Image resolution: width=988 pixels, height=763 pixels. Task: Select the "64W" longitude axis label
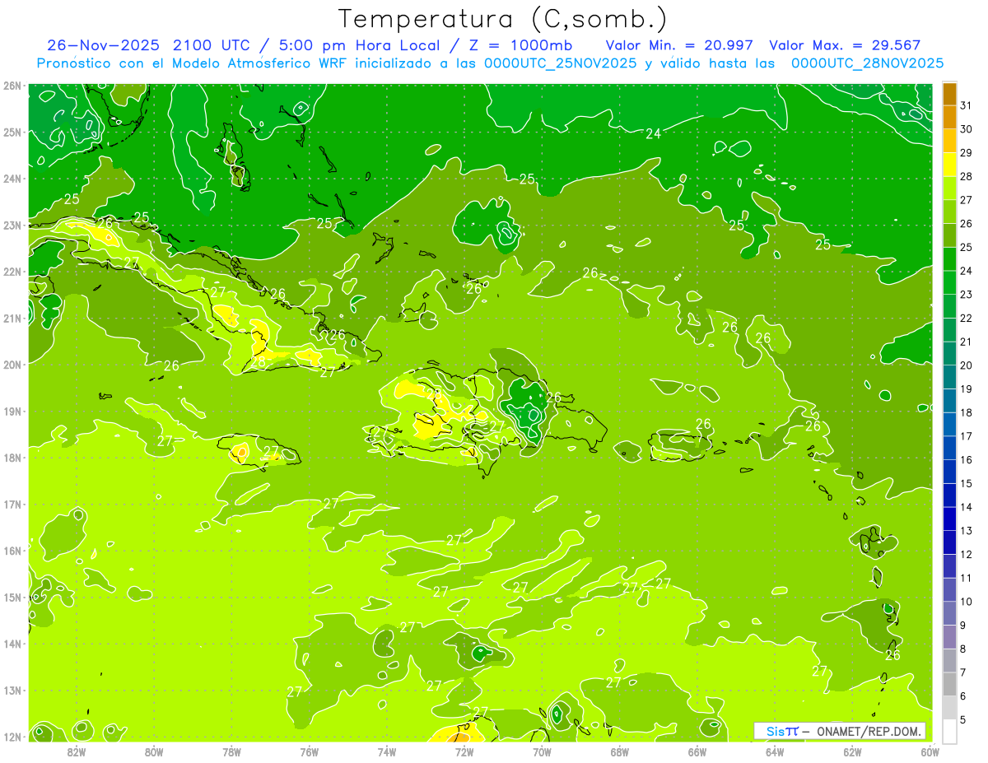[x=775, y=751]
